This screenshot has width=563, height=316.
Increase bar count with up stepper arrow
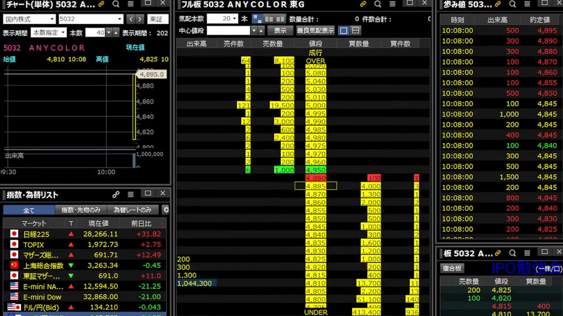(x=116, y=33)
